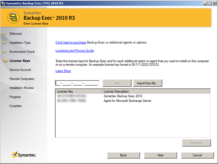Viewport: 218px width, 164px height.
Task: Click the checkmark beside Installation Type
Action: pyautogui.click(x=5, y=42)
